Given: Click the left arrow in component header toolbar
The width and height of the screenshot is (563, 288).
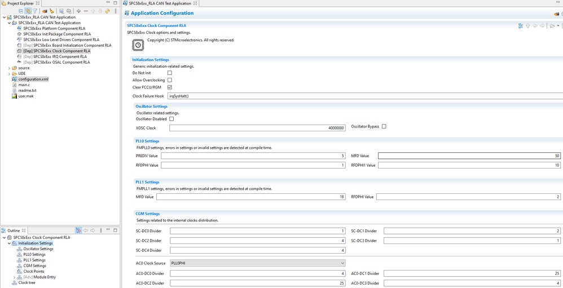Looking at the screenshot, I should tap(535, 26).
